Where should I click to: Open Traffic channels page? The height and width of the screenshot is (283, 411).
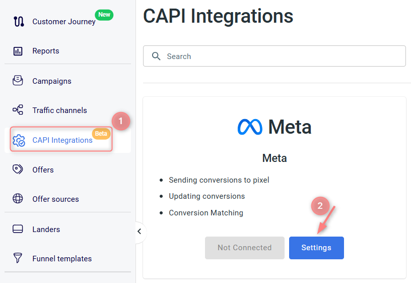coord(59,110)
